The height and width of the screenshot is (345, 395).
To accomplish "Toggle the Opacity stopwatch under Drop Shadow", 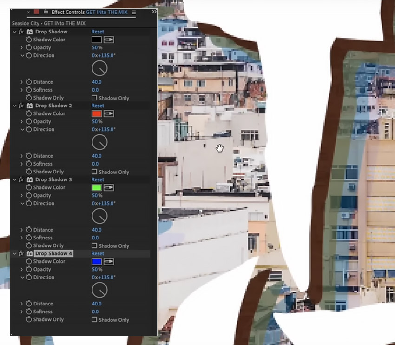I will coord(29,47).
